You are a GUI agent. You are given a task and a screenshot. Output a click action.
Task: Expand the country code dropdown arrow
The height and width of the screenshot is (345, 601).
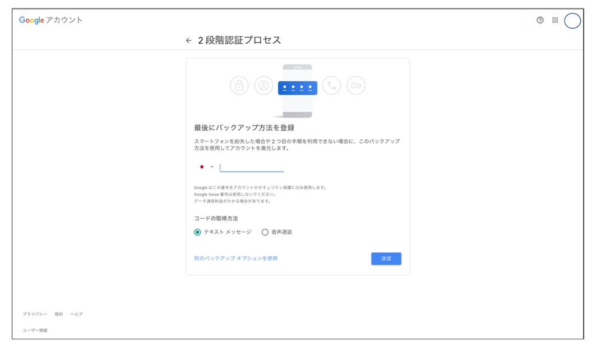[x=212, y=167]
